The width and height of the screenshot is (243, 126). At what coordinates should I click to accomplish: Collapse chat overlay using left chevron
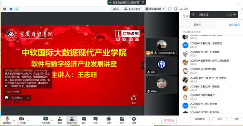(28, 98)
